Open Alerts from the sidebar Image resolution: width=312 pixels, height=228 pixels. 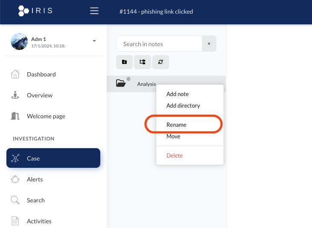pos(35,179)
